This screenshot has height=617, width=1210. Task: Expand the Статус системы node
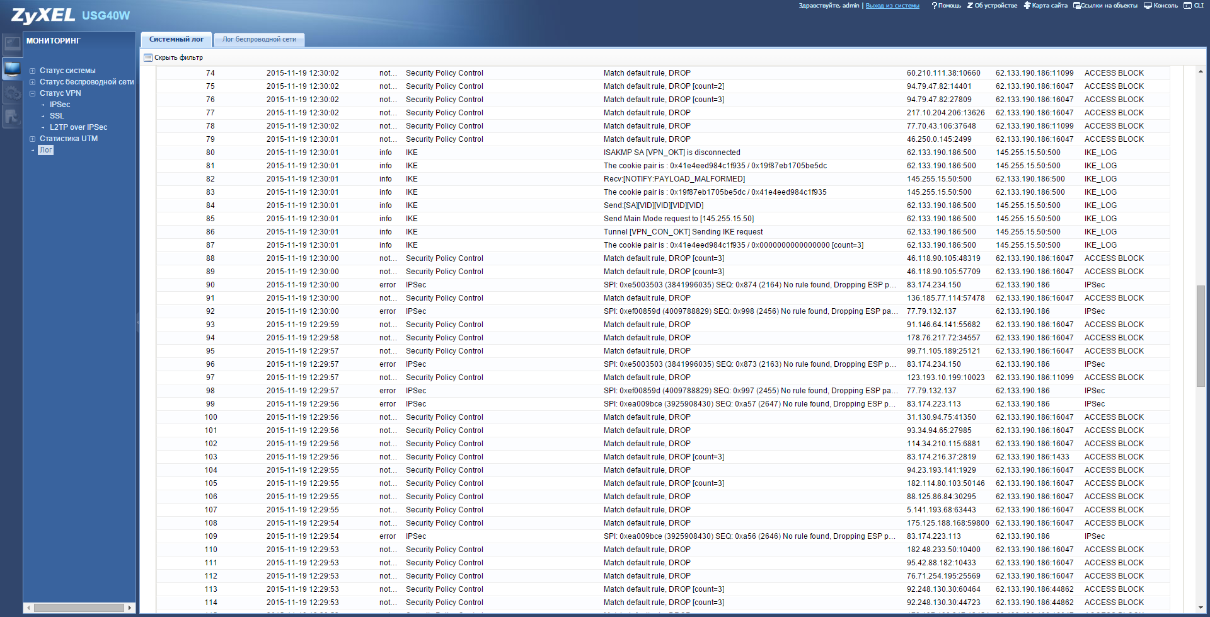(x=33, y=71)
